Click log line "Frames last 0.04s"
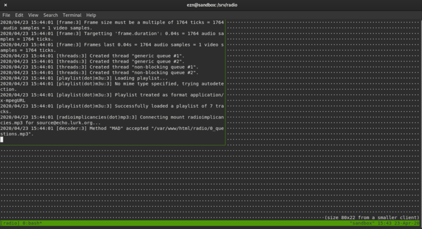 [x=112, y=44]
